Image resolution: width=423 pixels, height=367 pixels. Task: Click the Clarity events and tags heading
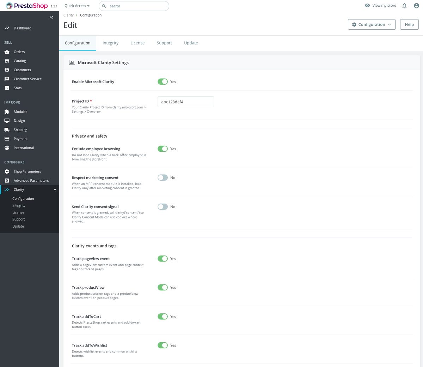coord(94,246)
